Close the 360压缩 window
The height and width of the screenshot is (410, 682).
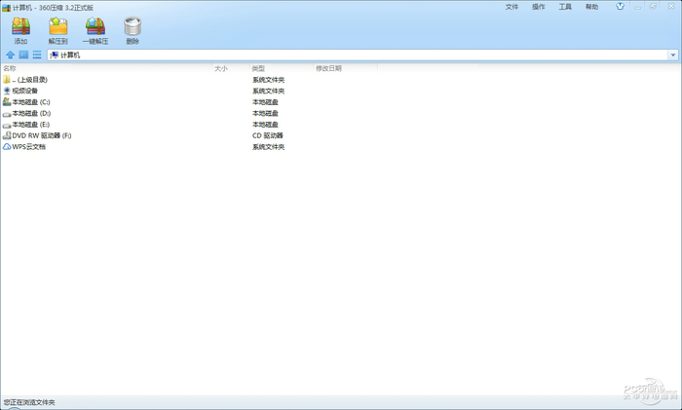(671, 7)
